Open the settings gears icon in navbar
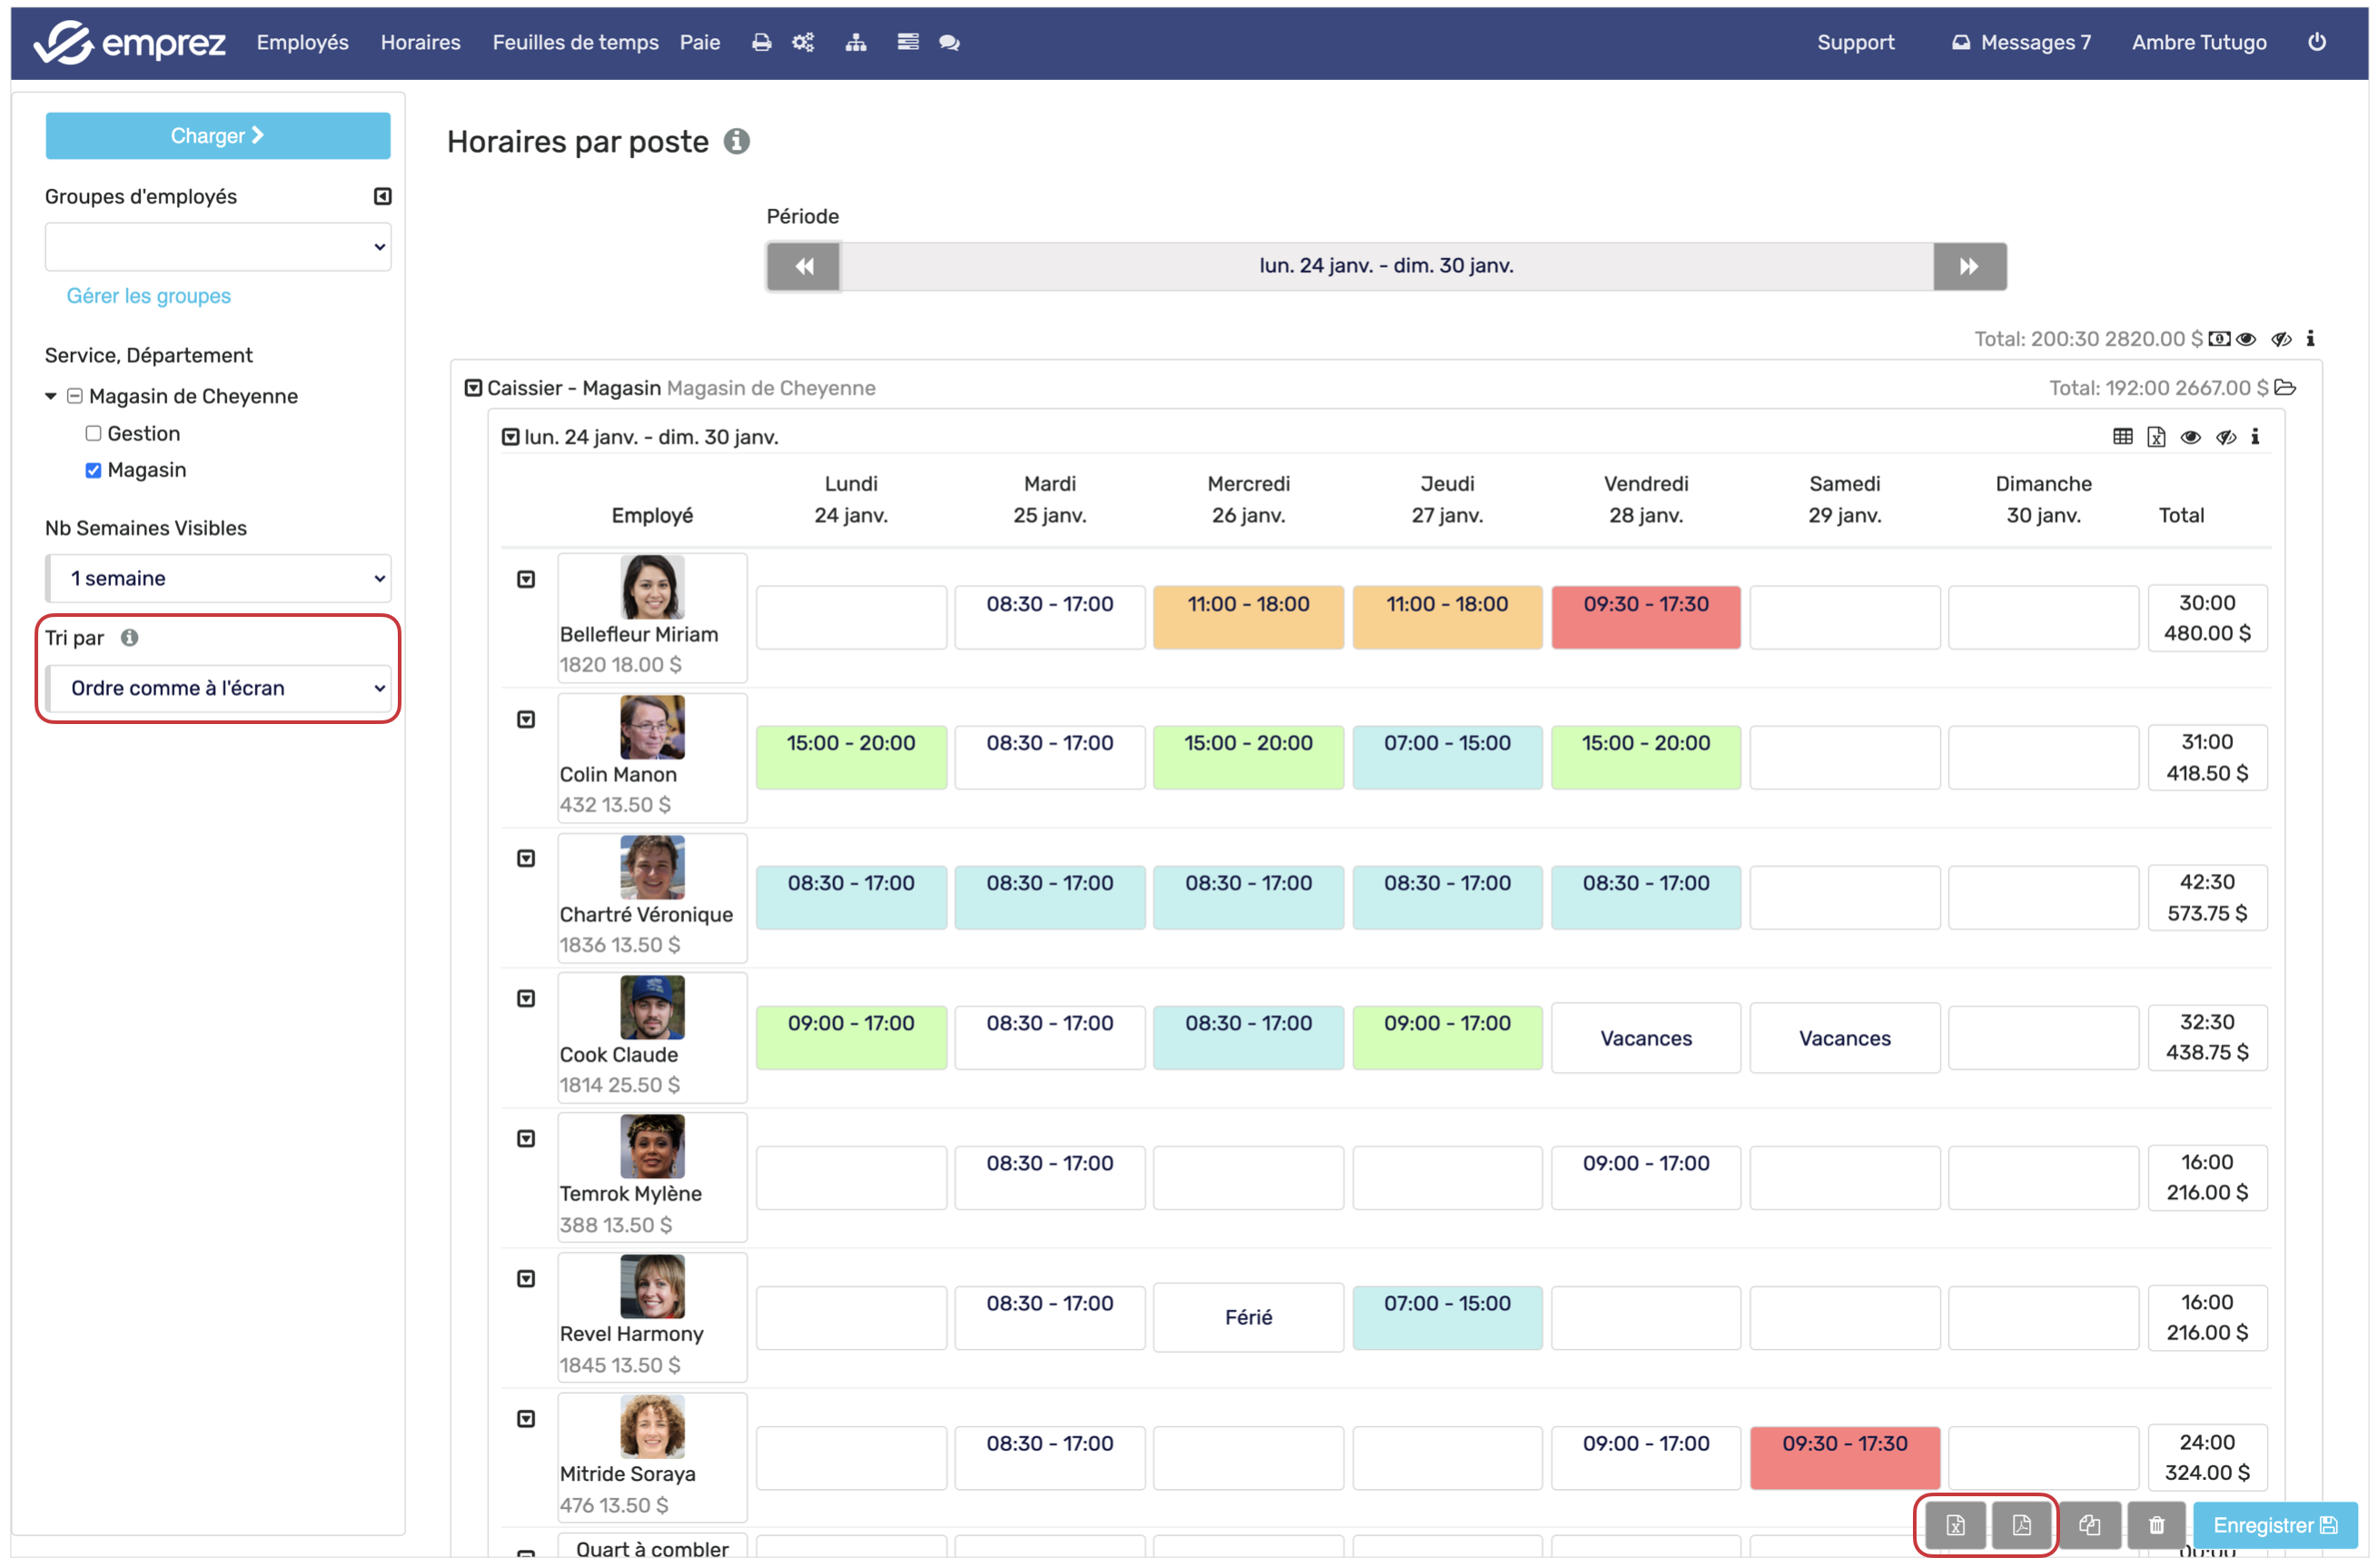This screenshot has width=2378, height=1568. pyautogui.click(x=804, y=42)
